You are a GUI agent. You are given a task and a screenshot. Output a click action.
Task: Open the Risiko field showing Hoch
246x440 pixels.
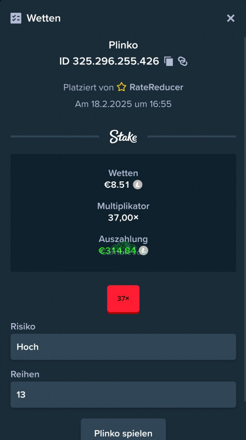[x=123, y=347]
